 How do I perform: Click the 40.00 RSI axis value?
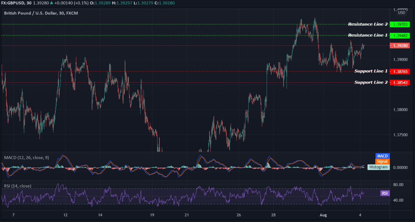(x=398, y=200)
